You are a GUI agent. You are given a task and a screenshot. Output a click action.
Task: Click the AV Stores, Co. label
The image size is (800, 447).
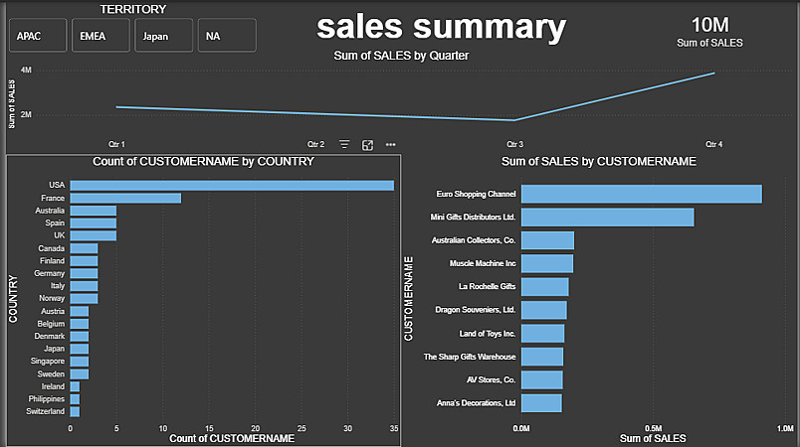[491, 379]
